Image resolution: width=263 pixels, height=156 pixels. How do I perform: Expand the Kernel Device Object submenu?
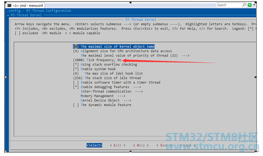[106, 100]
